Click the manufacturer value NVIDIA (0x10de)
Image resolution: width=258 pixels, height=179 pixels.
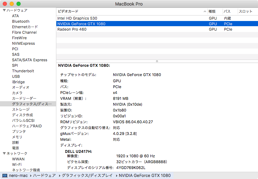(x=127, y=104)
